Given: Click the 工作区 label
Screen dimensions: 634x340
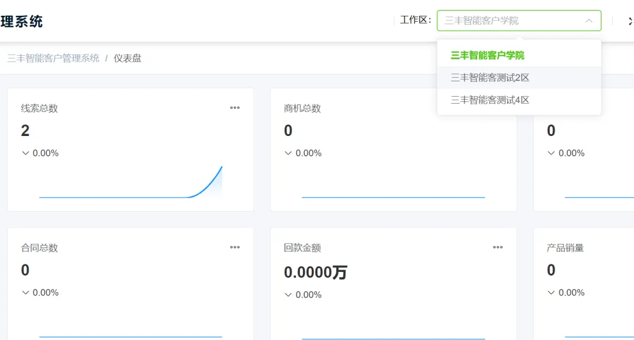Looking at the screenshot, I should [x=416, y=20].
